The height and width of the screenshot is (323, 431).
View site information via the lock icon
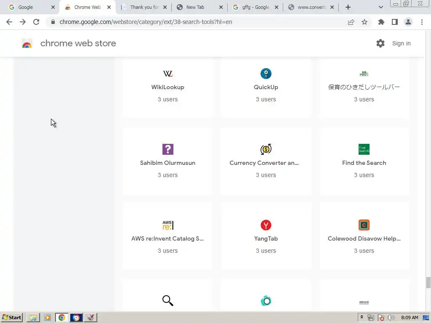coord(53,22)
